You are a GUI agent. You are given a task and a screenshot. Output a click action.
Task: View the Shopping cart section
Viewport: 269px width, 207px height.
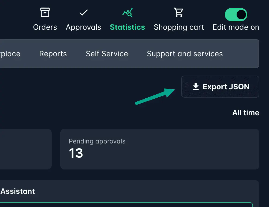[x=178, y=27]
